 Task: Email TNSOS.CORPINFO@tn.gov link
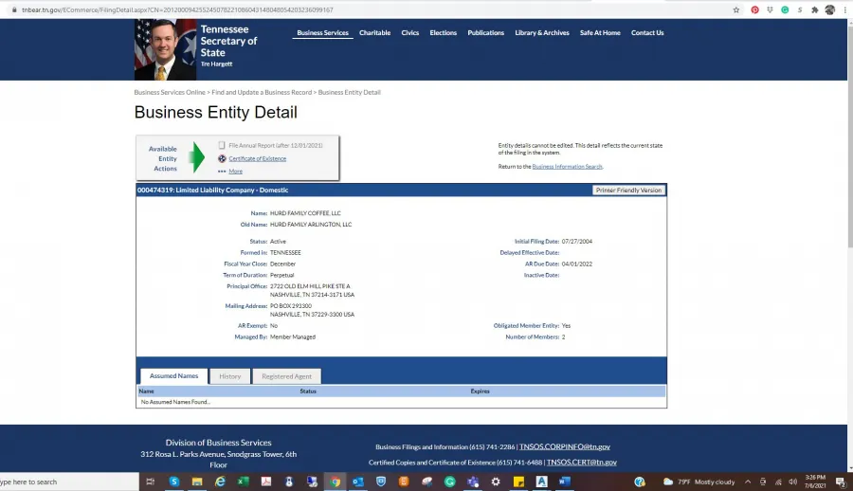point(565,446)
